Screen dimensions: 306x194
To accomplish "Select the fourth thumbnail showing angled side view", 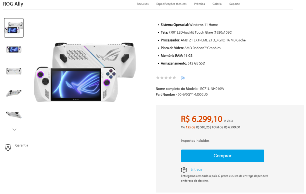I will coord(14,93).
